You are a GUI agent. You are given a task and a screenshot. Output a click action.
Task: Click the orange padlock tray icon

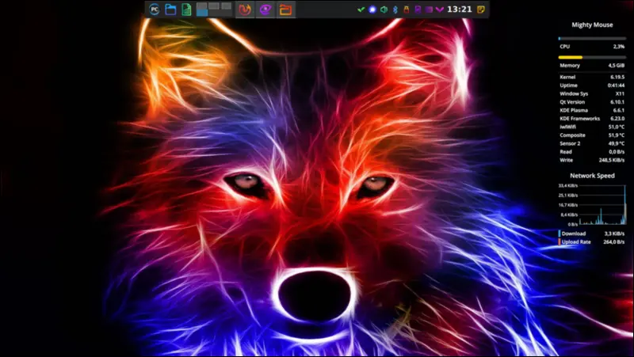[x=407, y=9]
